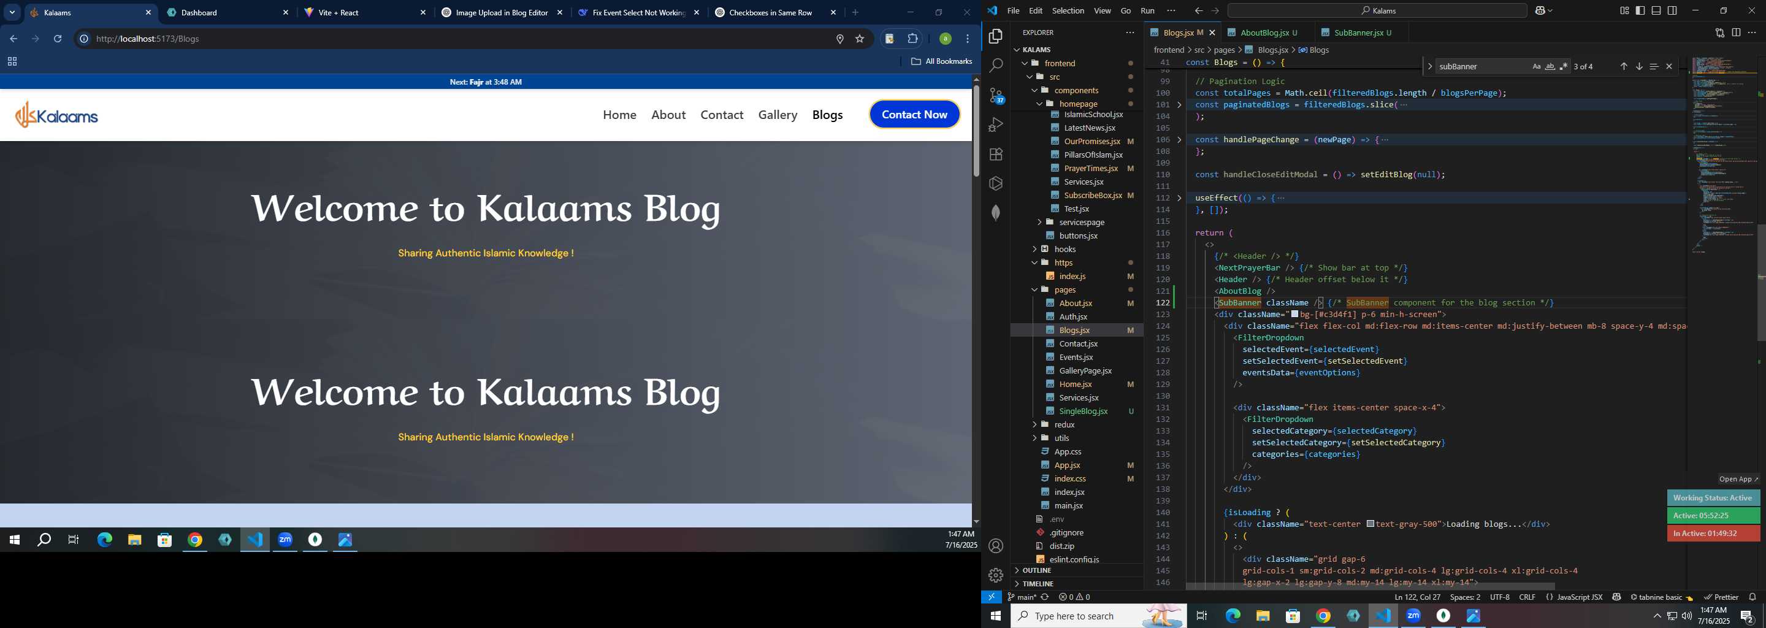Open the notifications bell in VS Code status bar
This screenshot has width=1766, height=628.
tap(1753, 597)
